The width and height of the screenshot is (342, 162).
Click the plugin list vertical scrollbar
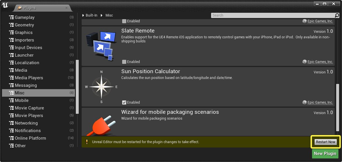click(x=338, y=107)
